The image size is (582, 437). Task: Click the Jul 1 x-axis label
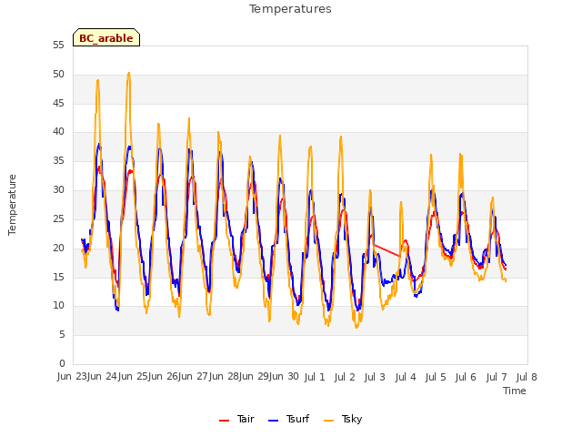pyautogui.click(x=315, y=377)
